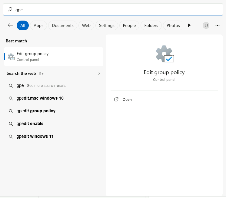Viewport: 226px width, 198px height.
Task: Click the Open external-link icon
Action: point(116,99)
